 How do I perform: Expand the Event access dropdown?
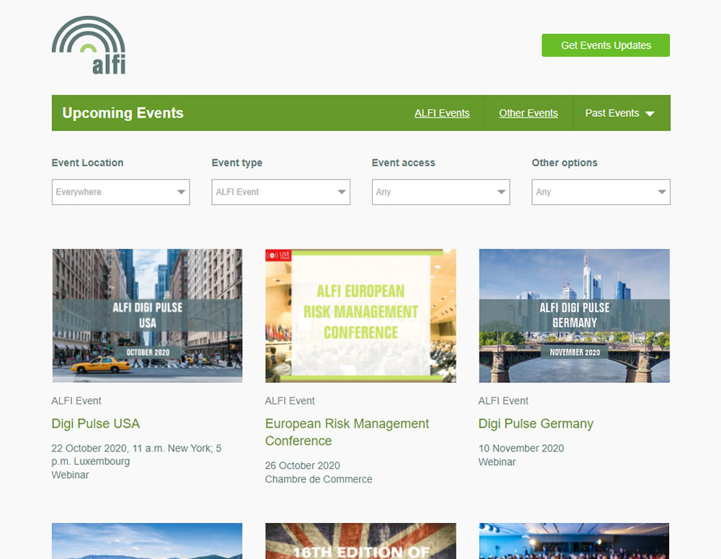tap(441, 192)
